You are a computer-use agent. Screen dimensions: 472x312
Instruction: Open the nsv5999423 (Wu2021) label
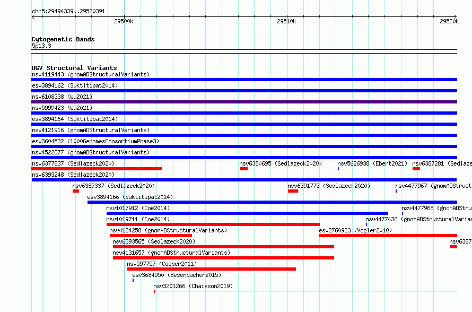[62, 108]
